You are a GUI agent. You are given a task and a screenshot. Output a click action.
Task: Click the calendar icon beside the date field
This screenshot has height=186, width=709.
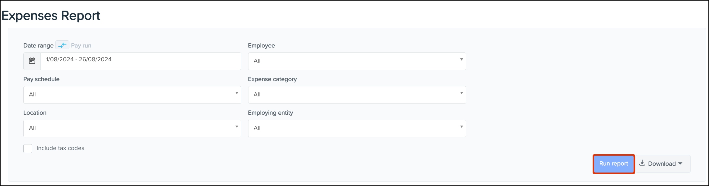click(32, 61)
